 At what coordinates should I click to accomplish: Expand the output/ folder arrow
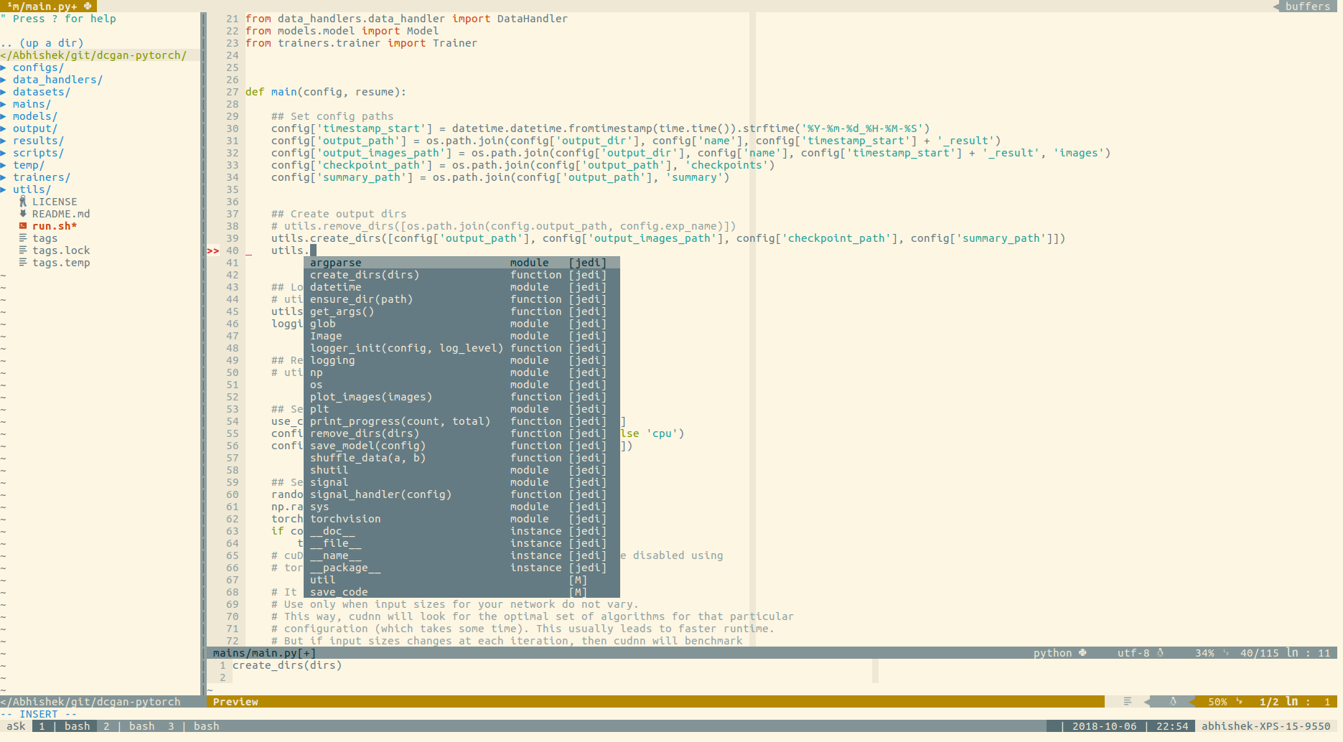coord(4,128)
